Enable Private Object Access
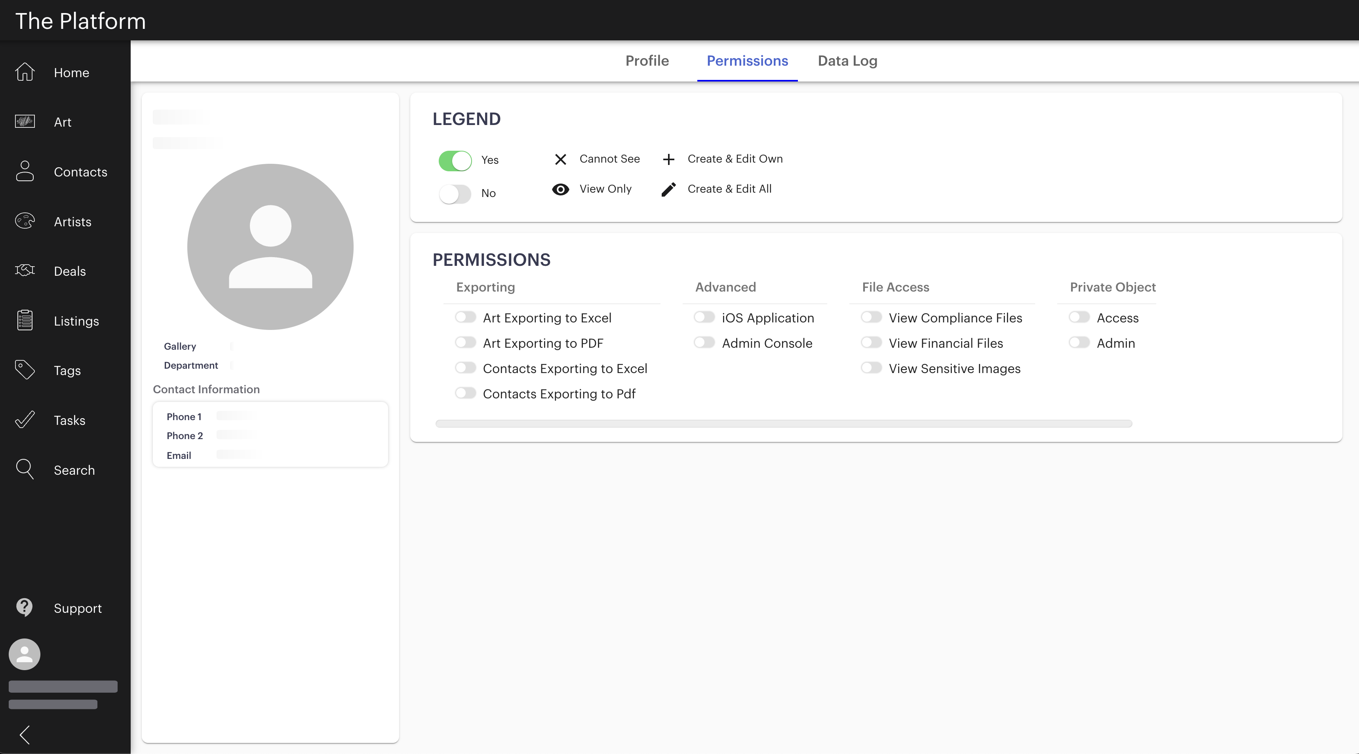1359x754 pixels. click(1079, 317)
